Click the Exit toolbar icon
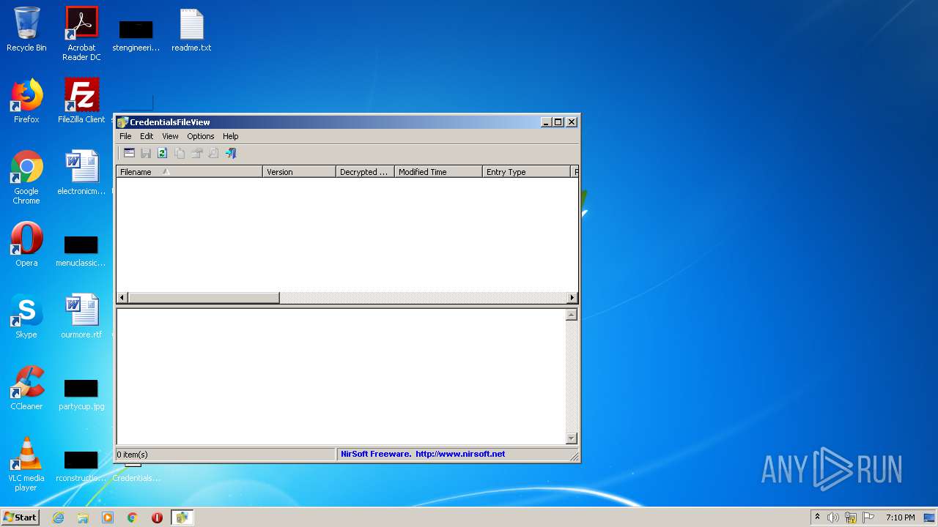938x527 pixels. tap(231, 153)
